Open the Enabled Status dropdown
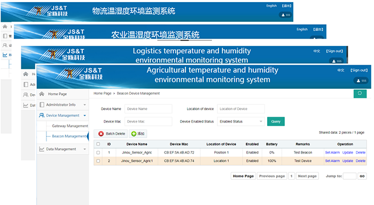This screenshot has height=205, width=374. [240, 122]
